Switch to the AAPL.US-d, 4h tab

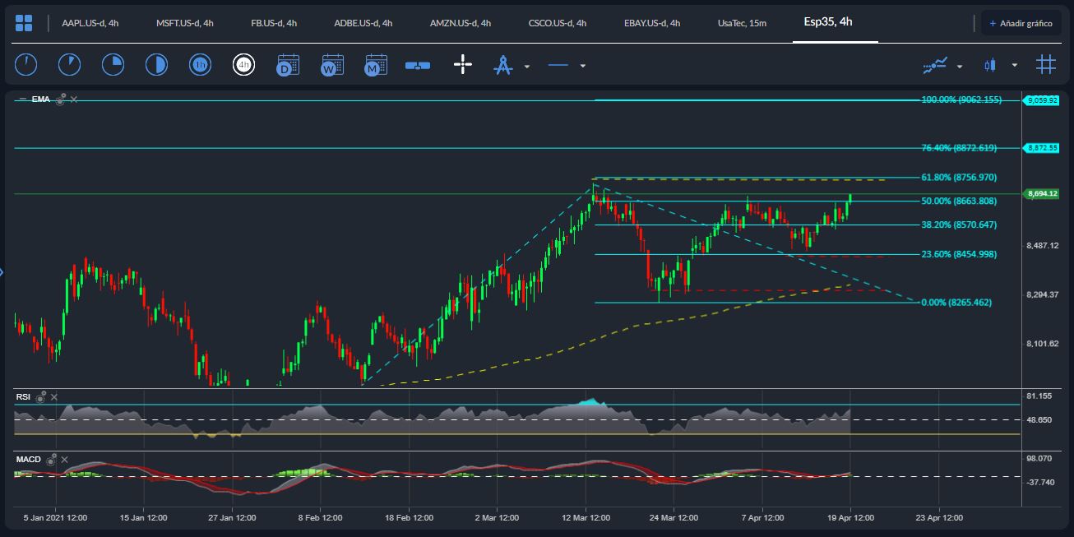90,23
